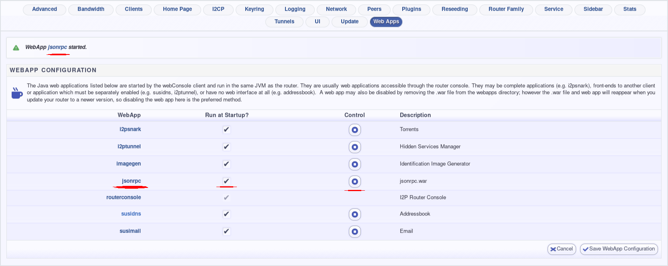
Task: Click the Cancel button
Action: click(x=562, y=249)
